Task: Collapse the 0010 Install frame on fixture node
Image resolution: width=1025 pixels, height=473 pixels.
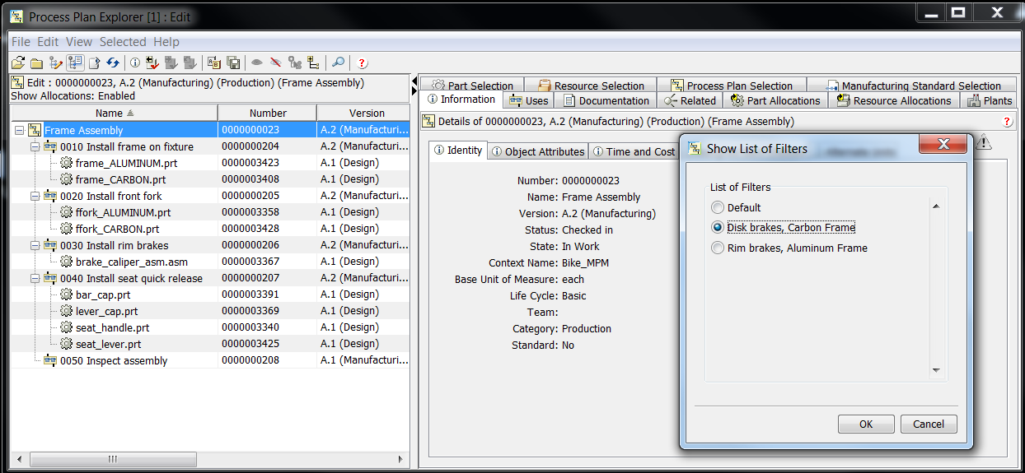Action: pyautogui.click(x=35, y=146)
